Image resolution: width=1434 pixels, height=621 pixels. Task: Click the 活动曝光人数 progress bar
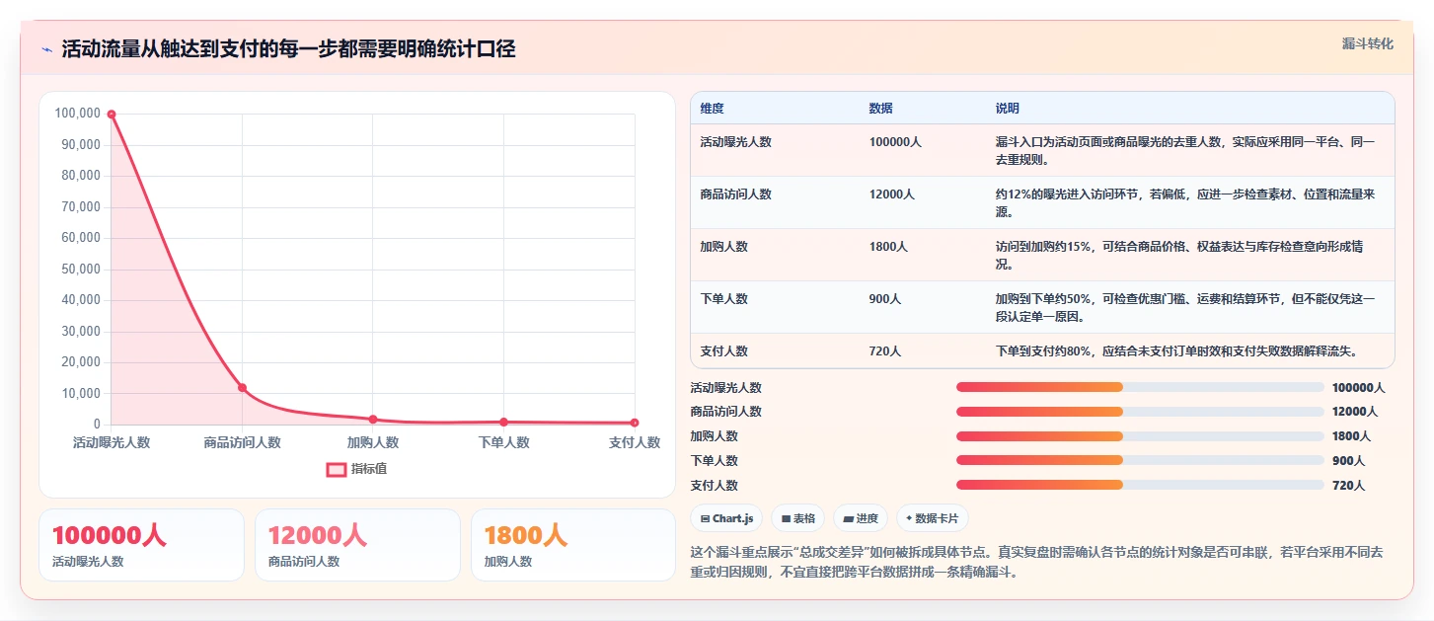point(1140,387)
